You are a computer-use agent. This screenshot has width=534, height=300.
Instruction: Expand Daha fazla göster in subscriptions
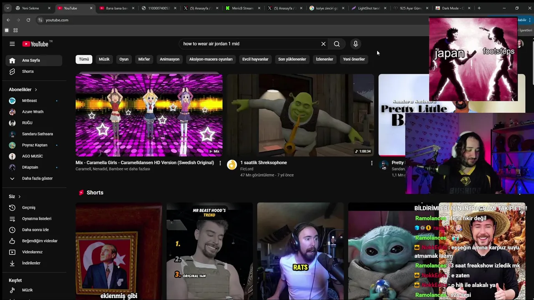click(x=34, y=178)
